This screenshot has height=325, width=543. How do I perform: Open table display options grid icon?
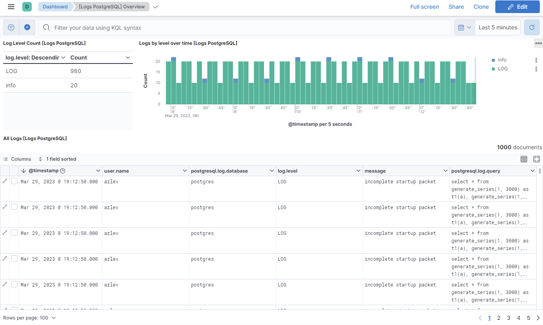pos(524,159)
